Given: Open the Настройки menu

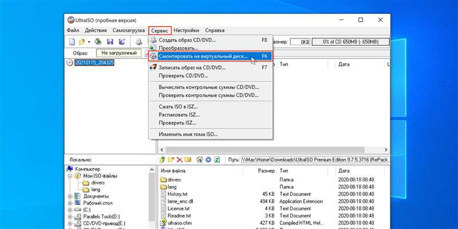Looking at the screenshot, I should [187, 30].
